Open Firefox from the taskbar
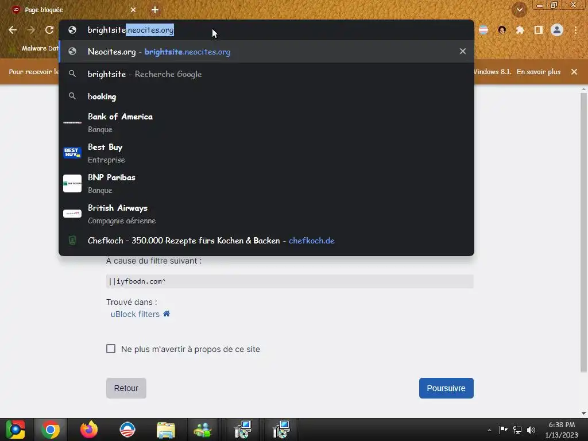The image size is (588, 441). (89, 430)
